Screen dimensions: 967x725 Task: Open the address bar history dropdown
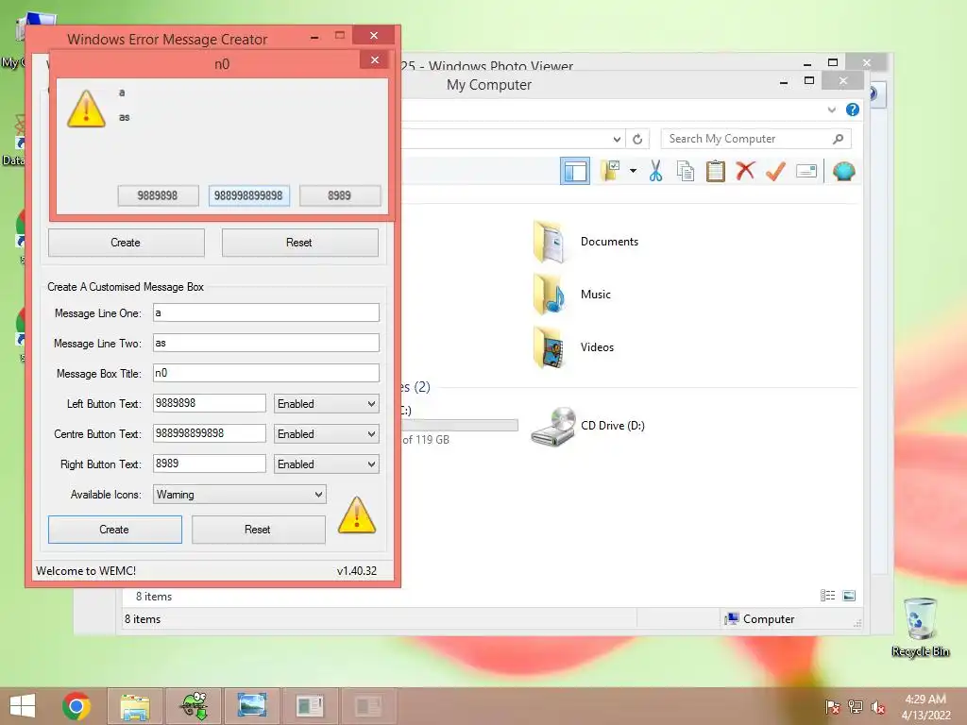pos(617,140)
